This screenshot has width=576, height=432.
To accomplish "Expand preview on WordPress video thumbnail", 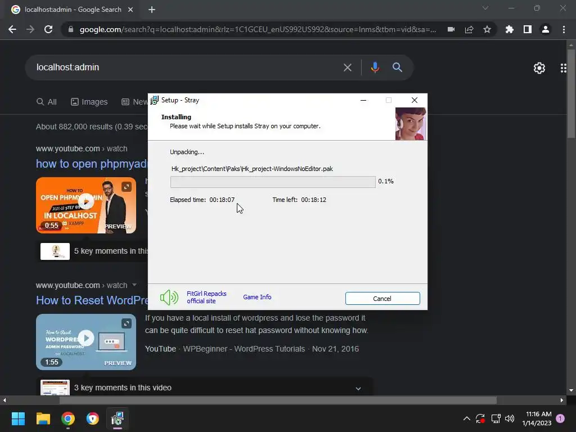I will [x=127, y=323].
